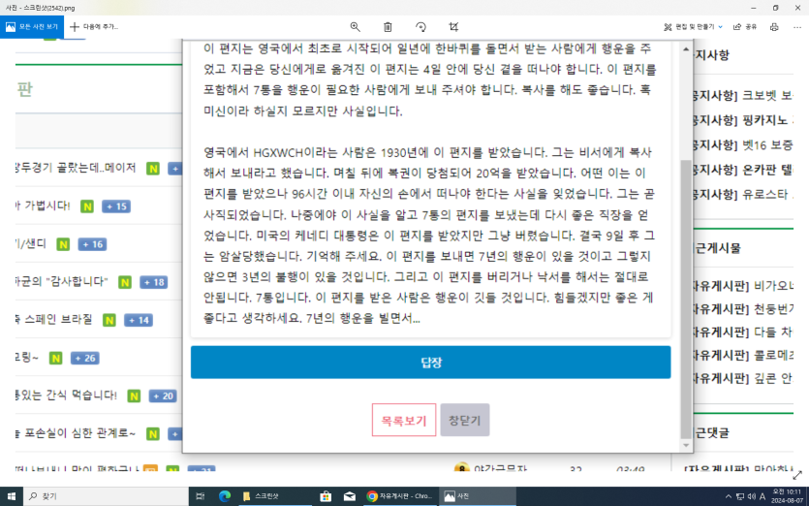Switch to the Chrome 자유게시판 window
This screenshot has width=809, height=506.
coord(400,496)
